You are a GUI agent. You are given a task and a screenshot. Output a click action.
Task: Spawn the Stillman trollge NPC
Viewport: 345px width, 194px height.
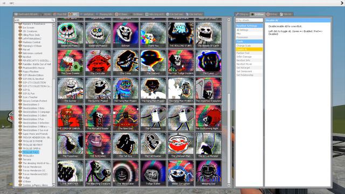pos(126,34)
